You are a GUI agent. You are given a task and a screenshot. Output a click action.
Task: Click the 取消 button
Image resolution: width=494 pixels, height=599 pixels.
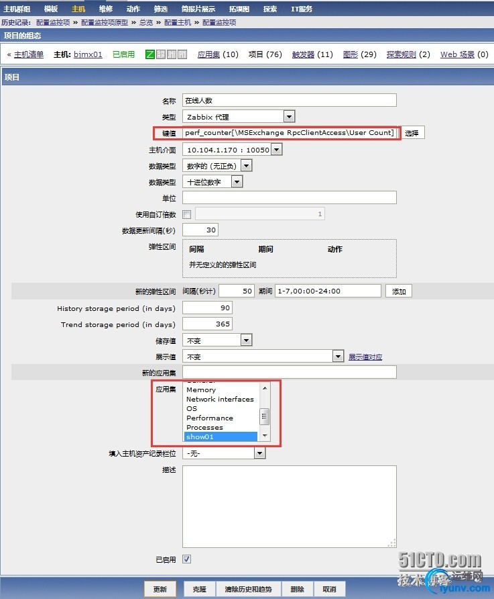coord(329,589)
